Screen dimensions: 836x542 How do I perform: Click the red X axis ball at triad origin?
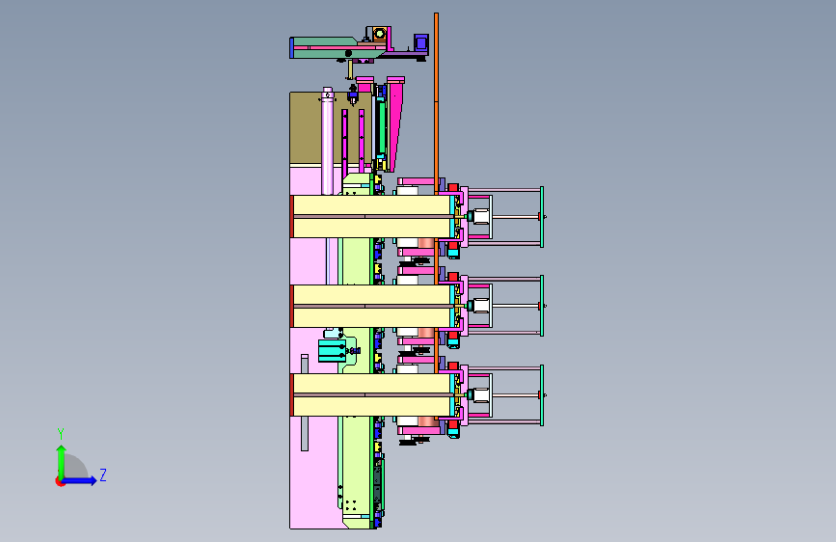click(x=60, y=481)
